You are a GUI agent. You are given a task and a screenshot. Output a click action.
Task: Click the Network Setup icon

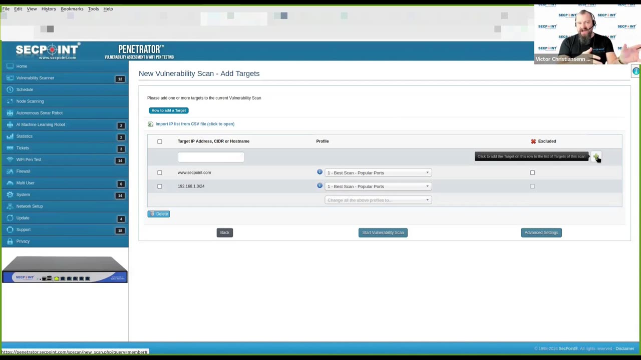[10, 206]
